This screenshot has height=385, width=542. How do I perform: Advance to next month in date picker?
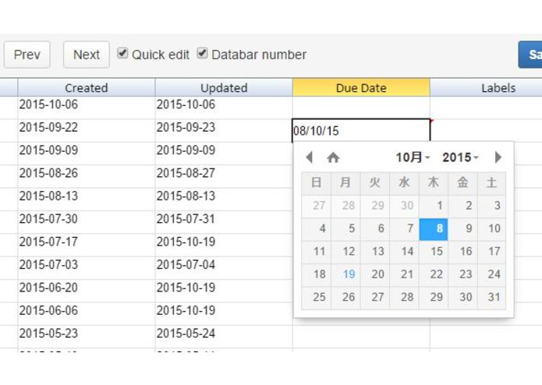[x=498, y=157]
